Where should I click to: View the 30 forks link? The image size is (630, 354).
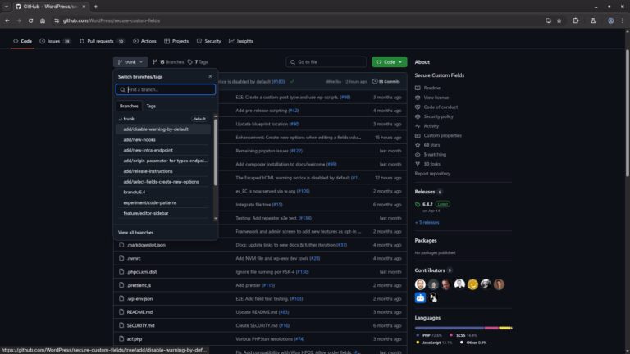coord(428,164)
